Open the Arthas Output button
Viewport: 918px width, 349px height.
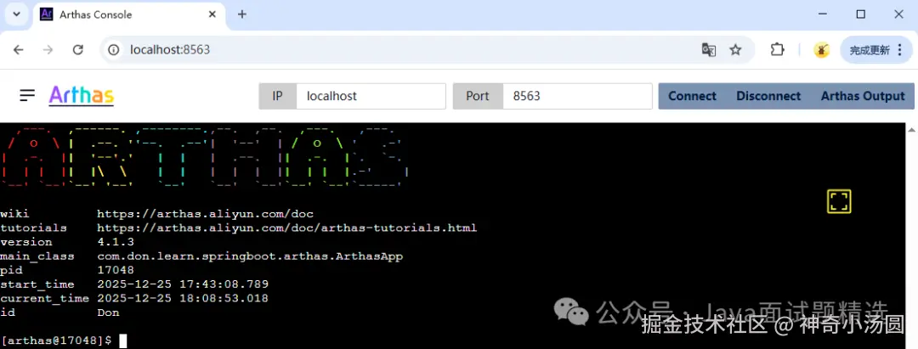click(x=863, y=96)
